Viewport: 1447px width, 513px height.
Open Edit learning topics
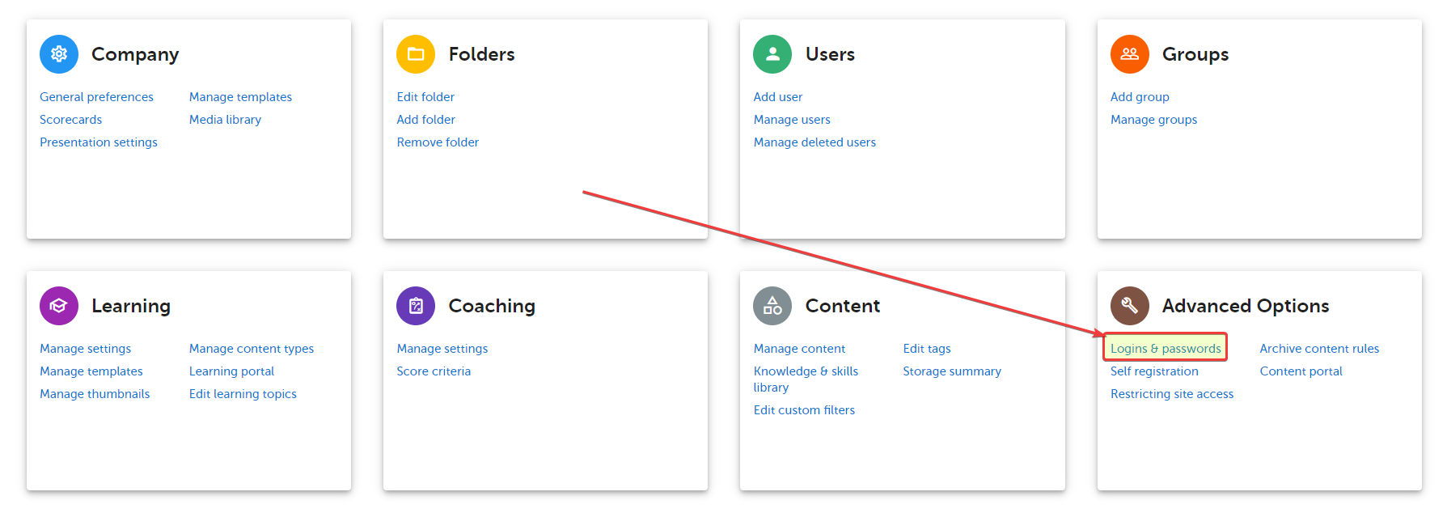(243, 394)
